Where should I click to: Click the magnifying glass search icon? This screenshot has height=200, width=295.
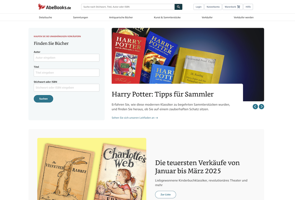pyautogui.click(x=178, y=7)
